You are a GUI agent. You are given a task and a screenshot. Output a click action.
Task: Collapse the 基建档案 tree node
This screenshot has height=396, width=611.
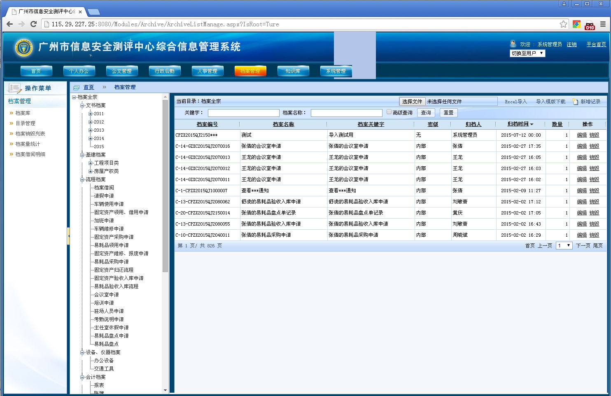pos(82,155)
